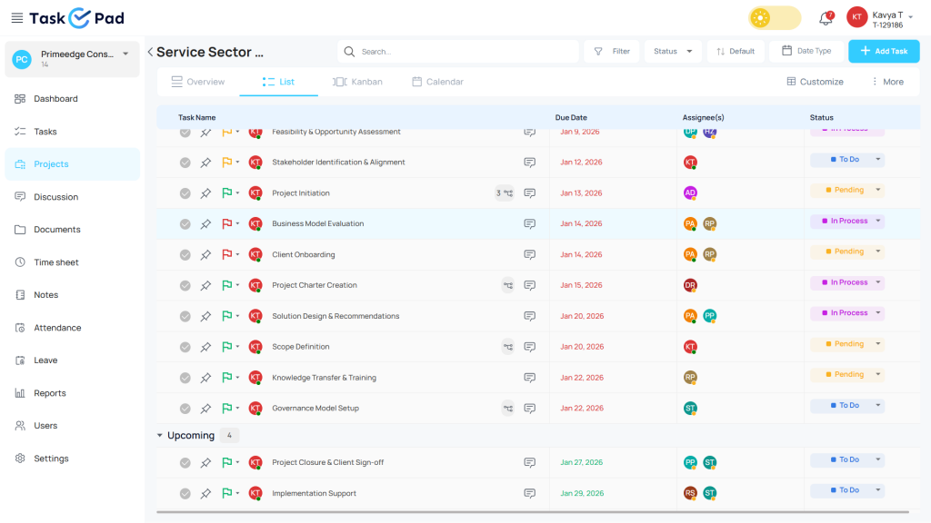Click the subtask icon on Project Charter Creation

click(508, 285)
